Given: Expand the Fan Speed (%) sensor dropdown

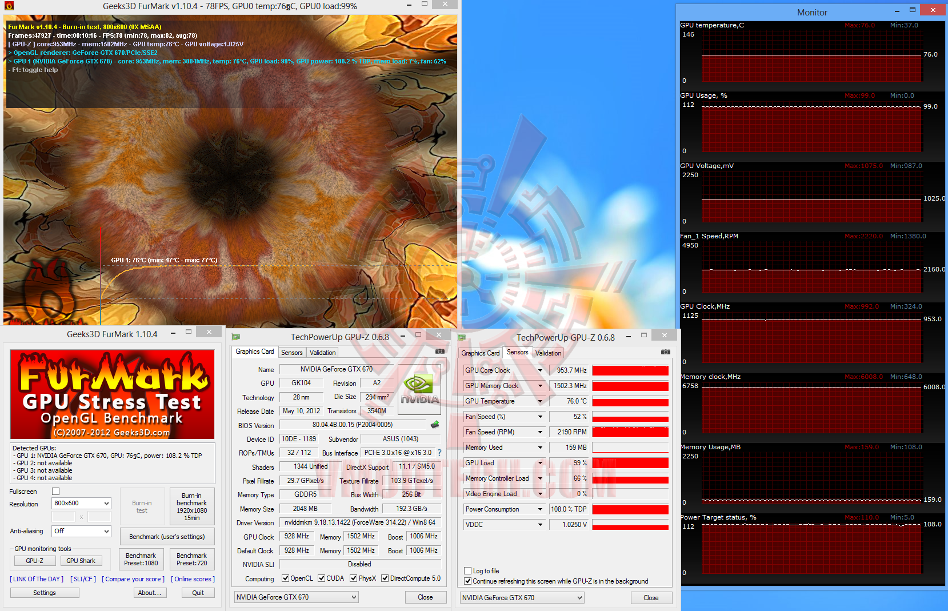Looking at the screenshot, I should coord(540,417).
